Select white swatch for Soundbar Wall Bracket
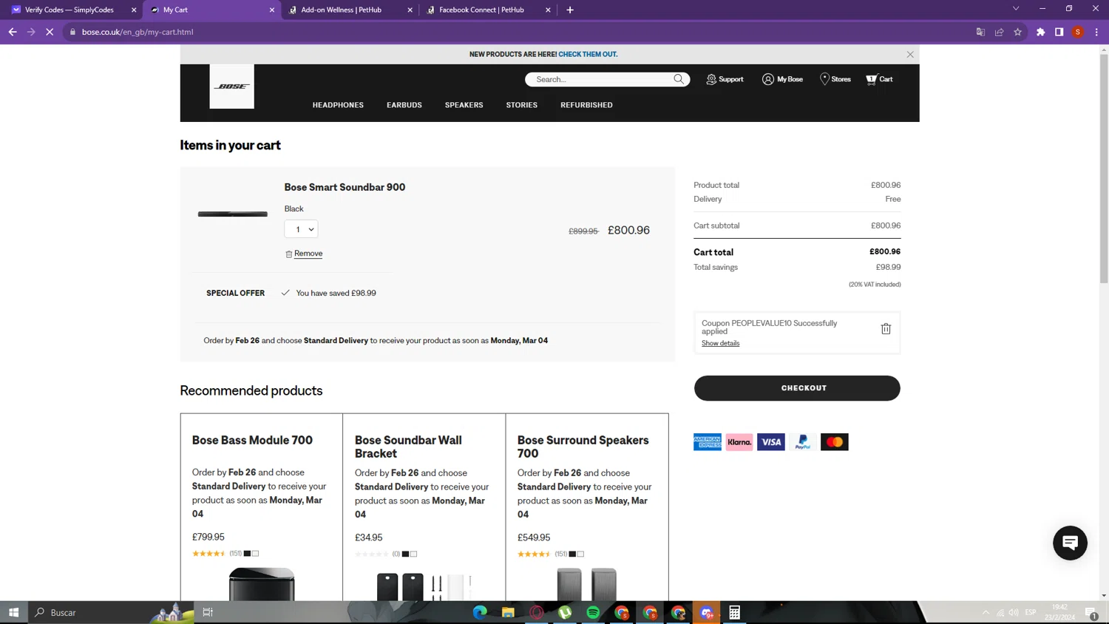The width and height of the screenshot is (1109, 624). (x=413, y=554)
